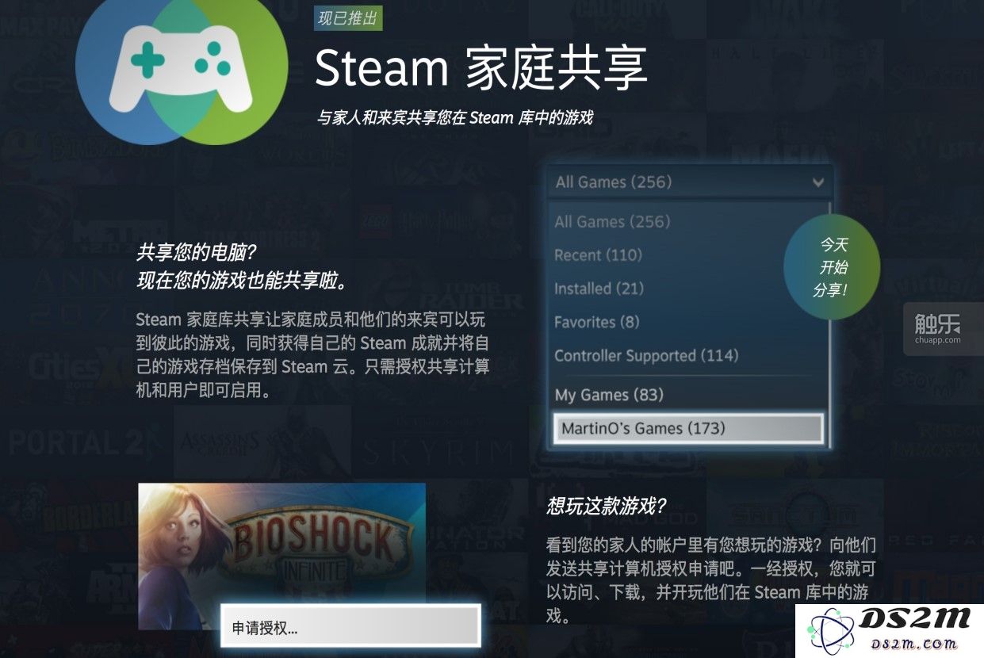Choose Recent (110) from the dropdown list
This screenshot has height=658, width=984.
tap(598, 255)
